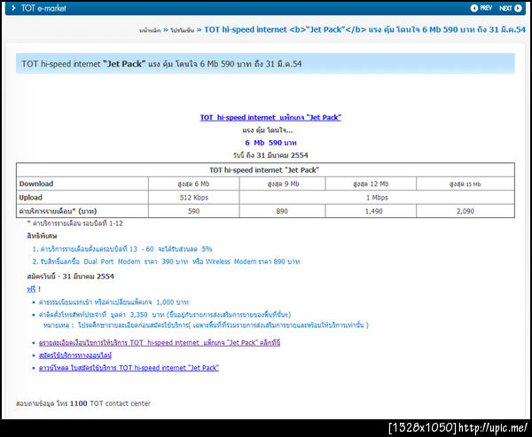Click the 2,090 monthly fee cell
This screenshot has height=437, width=532.
click(465, 211)
